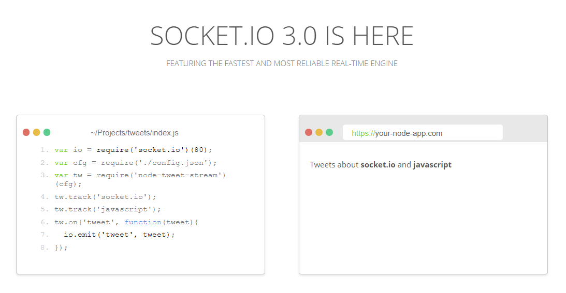Click the tw.track('socket.io') code line
Screen dimensions: 566x293
tap(106, 197)
